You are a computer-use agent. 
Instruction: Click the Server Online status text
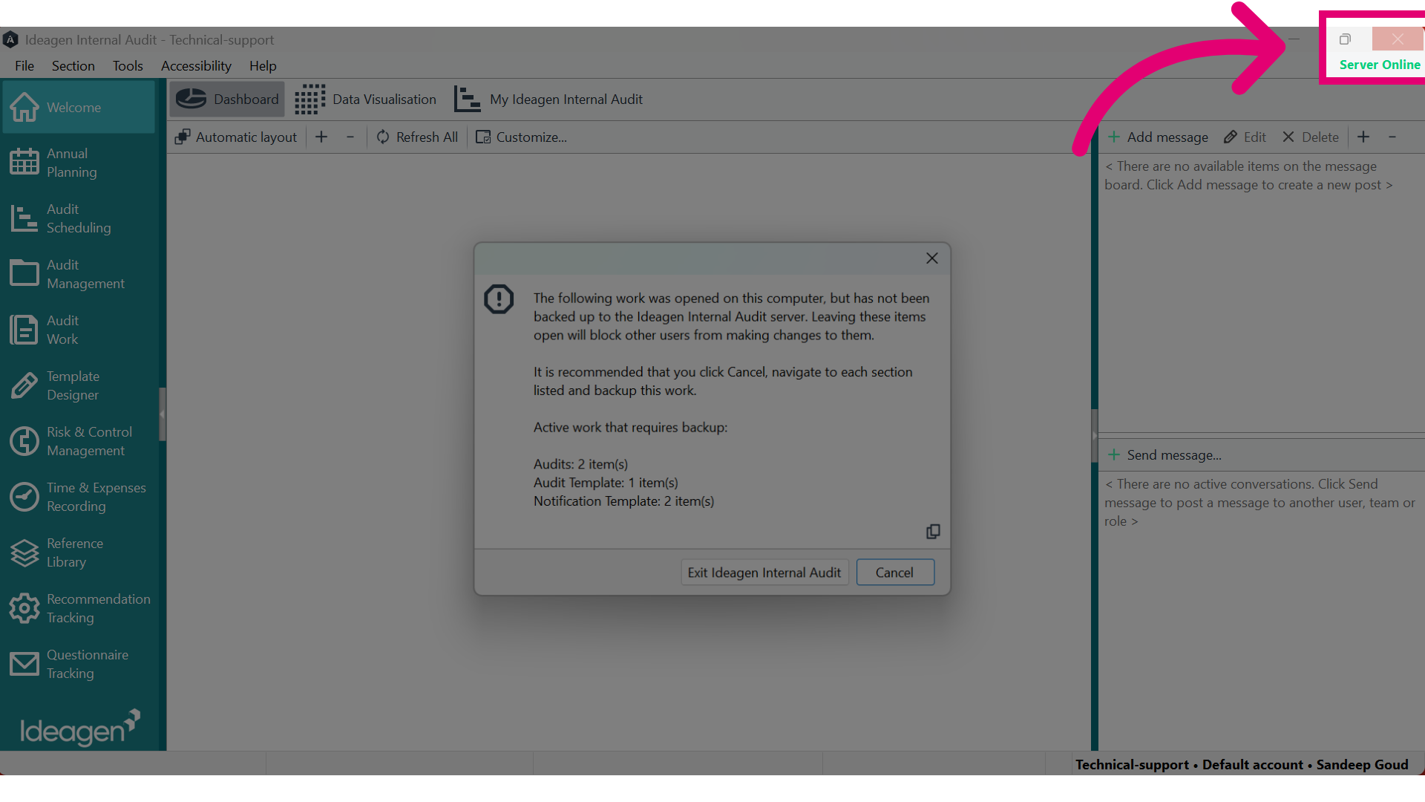coord(1380,65)
